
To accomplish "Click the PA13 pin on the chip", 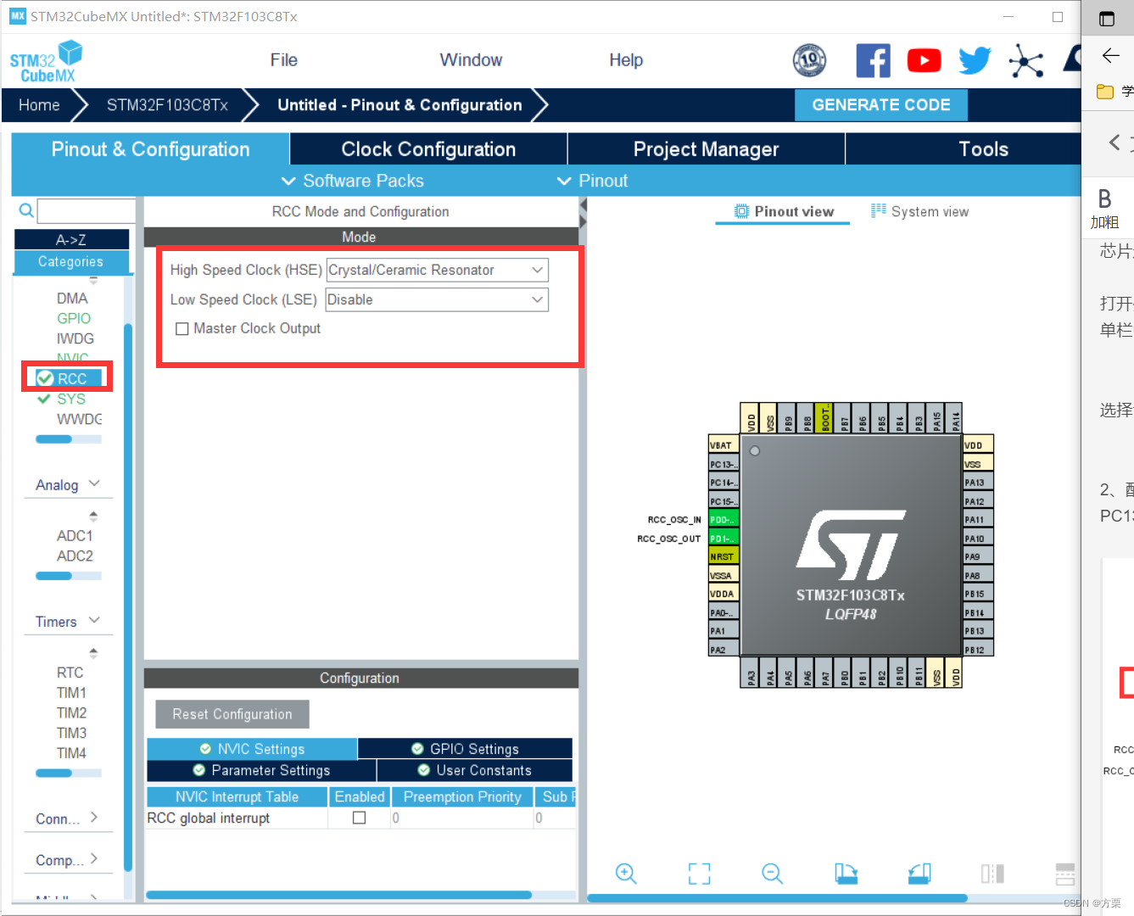I will (978, 483).
